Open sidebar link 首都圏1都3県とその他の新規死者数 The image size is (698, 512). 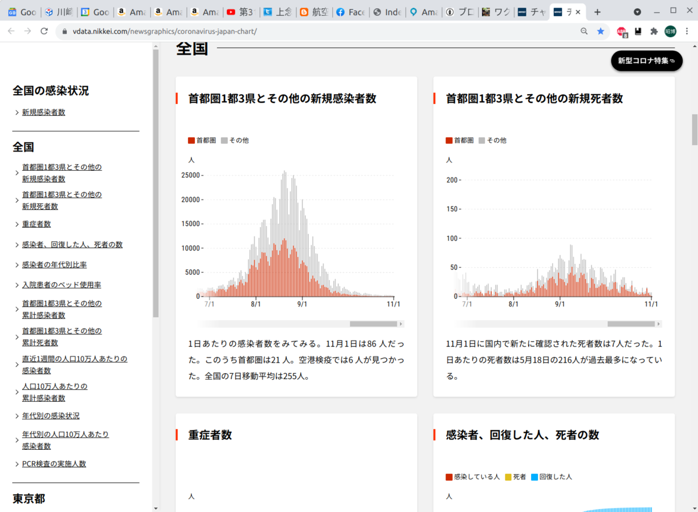pyautogui.click(x=62, y=200)
